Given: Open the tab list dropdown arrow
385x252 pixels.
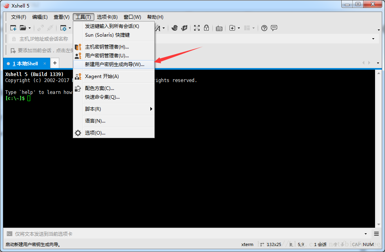Looking at the screenshot, I should [378, 63].
